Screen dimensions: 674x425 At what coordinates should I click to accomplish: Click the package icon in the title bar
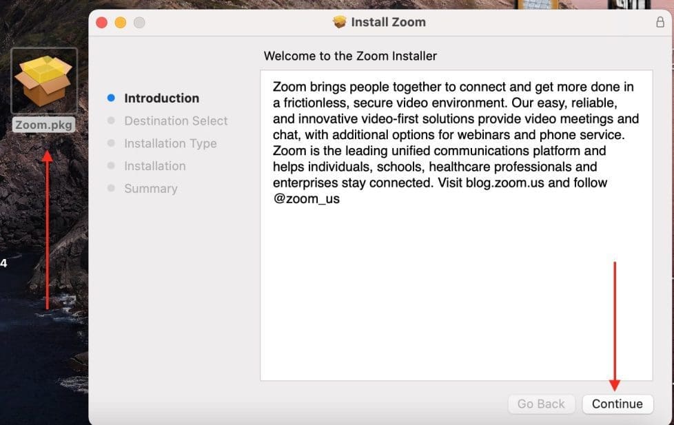(x=340, y=22)
